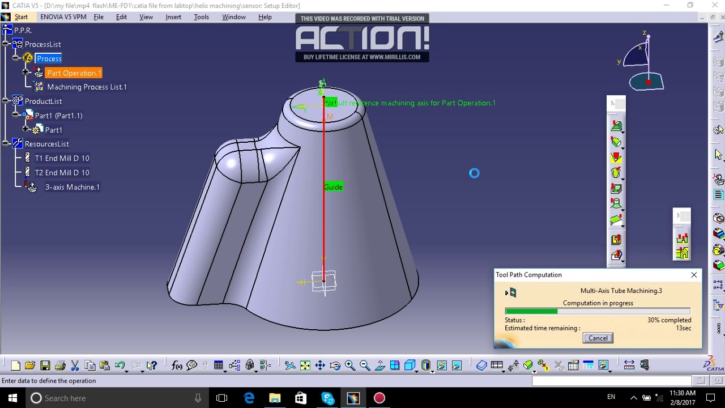Open the File menu
The height and width of the screenshot is (408, 725).
99,17
